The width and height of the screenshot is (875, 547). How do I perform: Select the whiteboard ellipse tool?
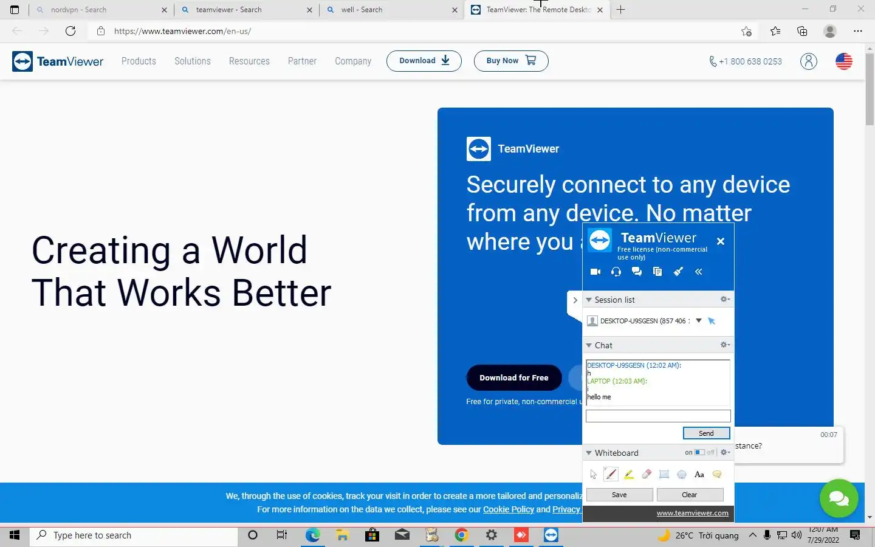coord(682,474)
